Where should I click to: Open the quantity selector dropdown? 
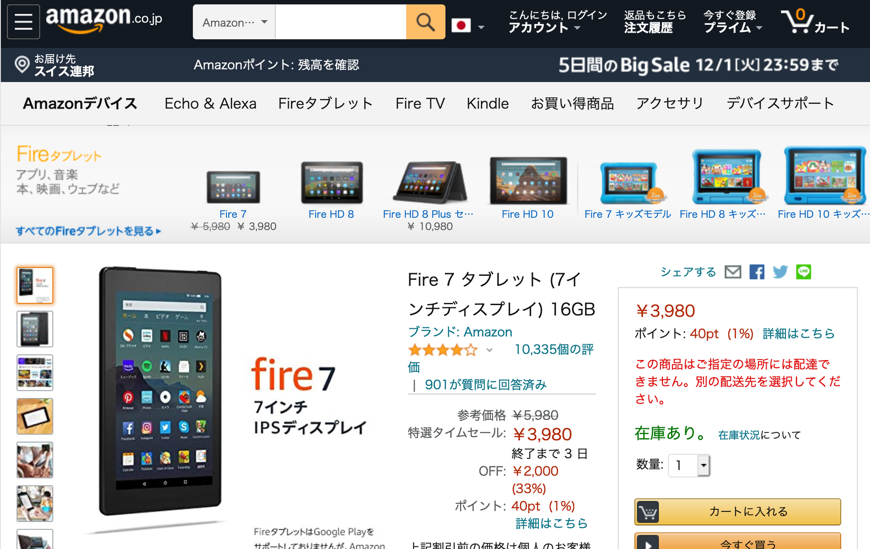tap(689, 466)
